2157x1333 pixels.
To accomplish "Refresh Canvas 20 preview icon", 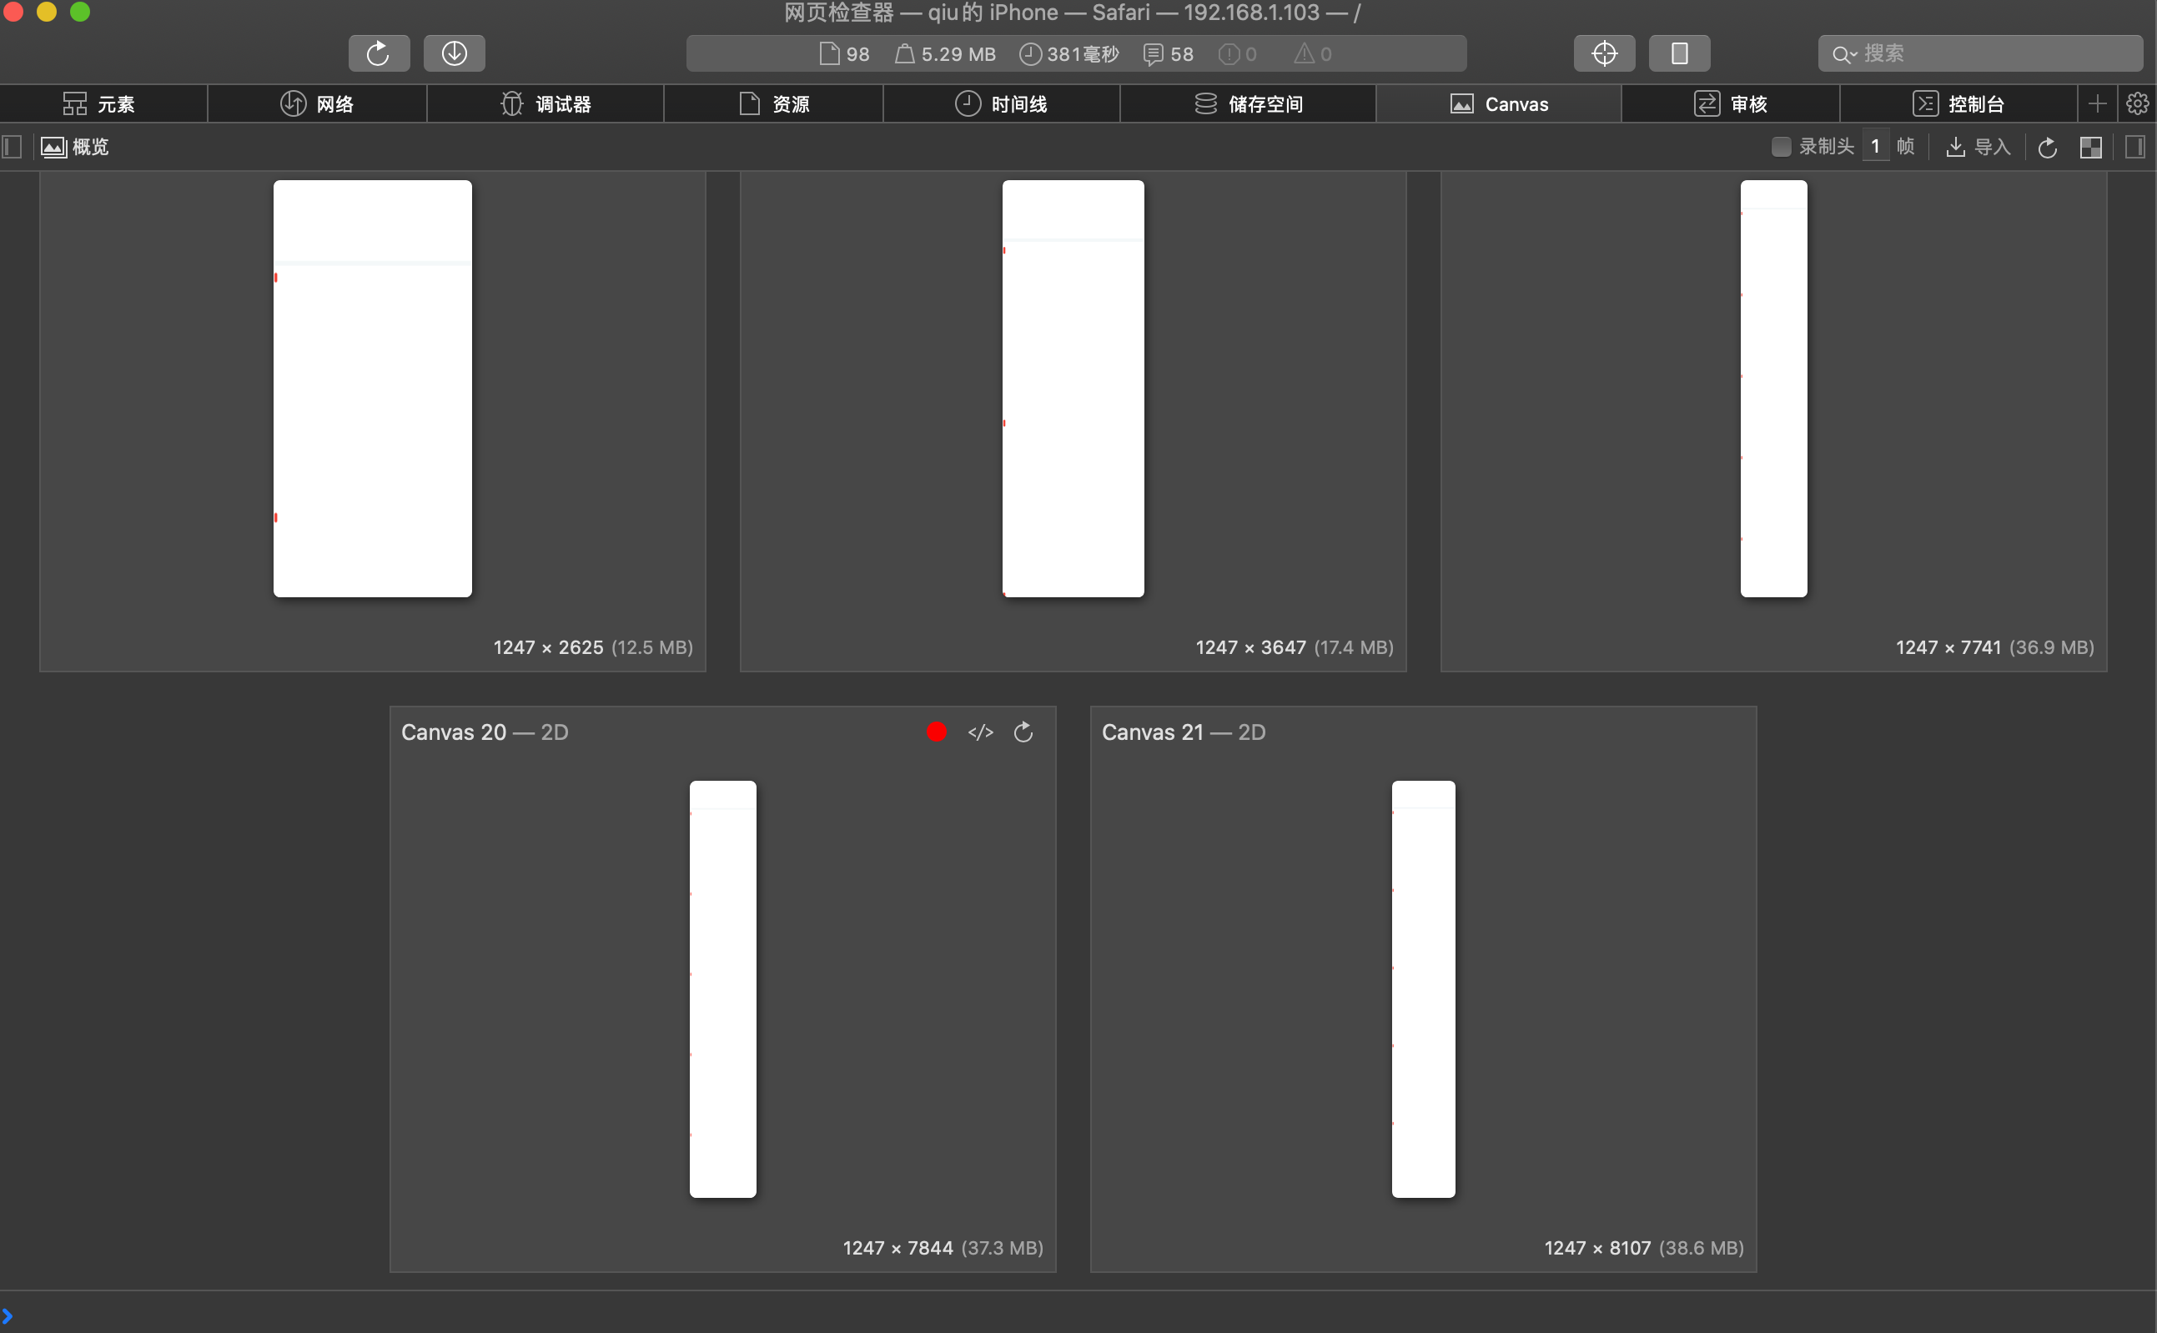I will [1023, 732].
